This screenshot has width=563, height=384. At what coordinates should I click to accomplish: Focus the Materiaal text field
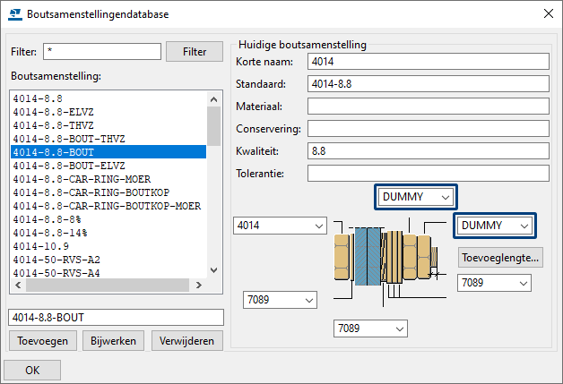pyautogui.click(x=427, y=106)
